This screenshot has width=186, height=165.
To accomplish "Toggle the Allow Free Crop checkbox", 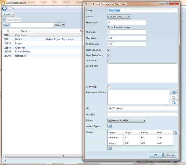I will (109, 55).
